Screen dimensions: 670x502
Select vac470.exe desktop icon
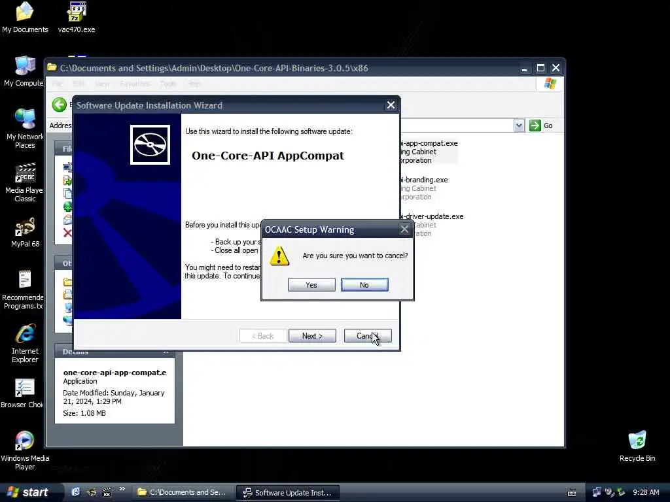(77, 18)
